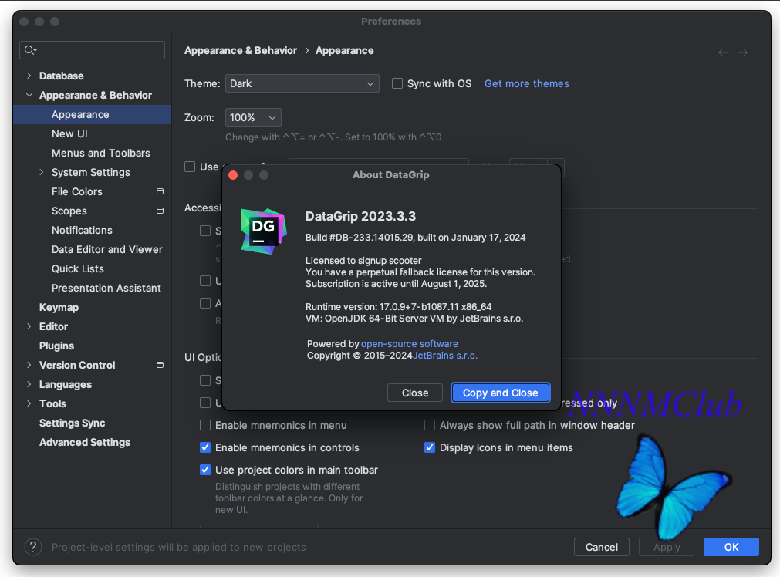Expand the Languages node

pyautogui.click(x=29, y=384)
